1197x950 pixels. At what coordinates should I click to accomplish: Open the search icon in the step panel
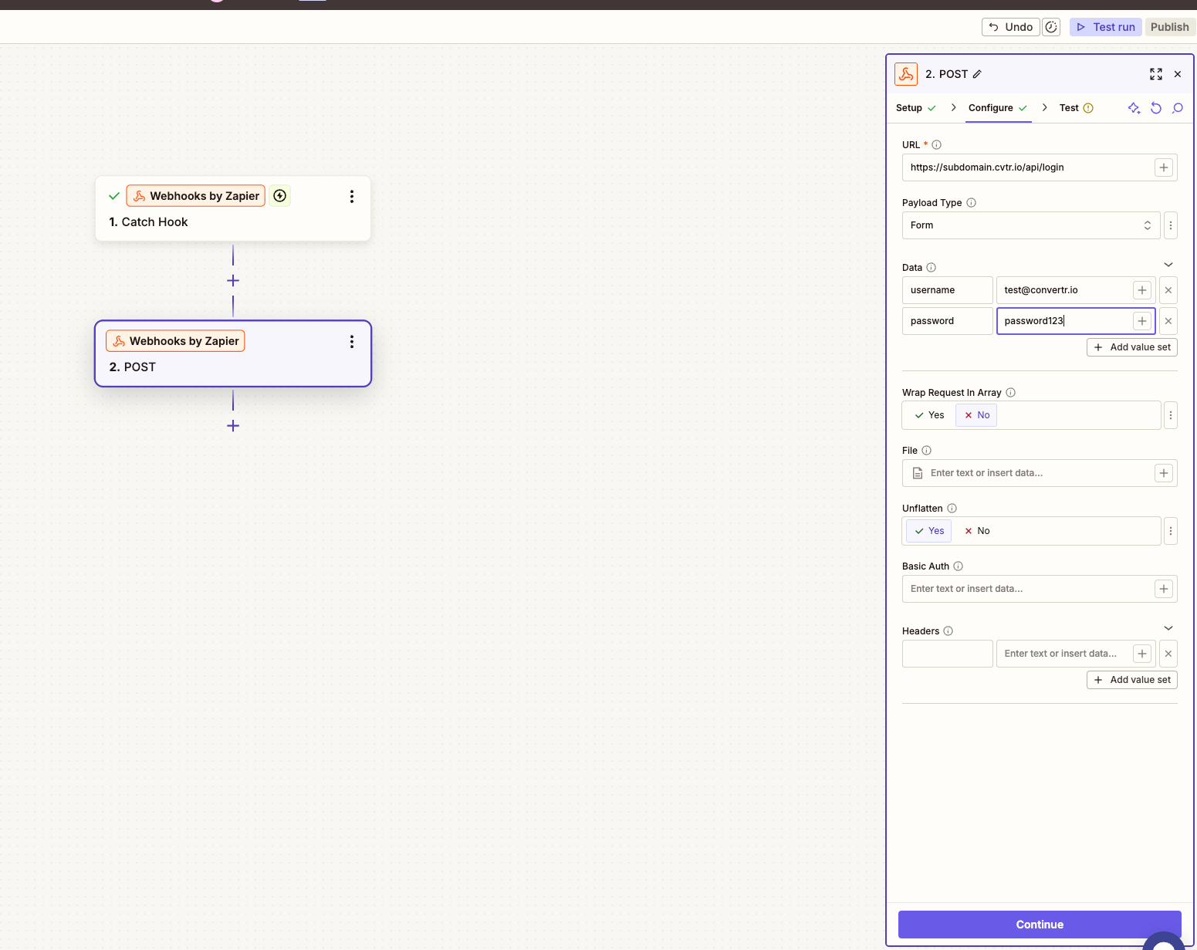click(1178, 108)
